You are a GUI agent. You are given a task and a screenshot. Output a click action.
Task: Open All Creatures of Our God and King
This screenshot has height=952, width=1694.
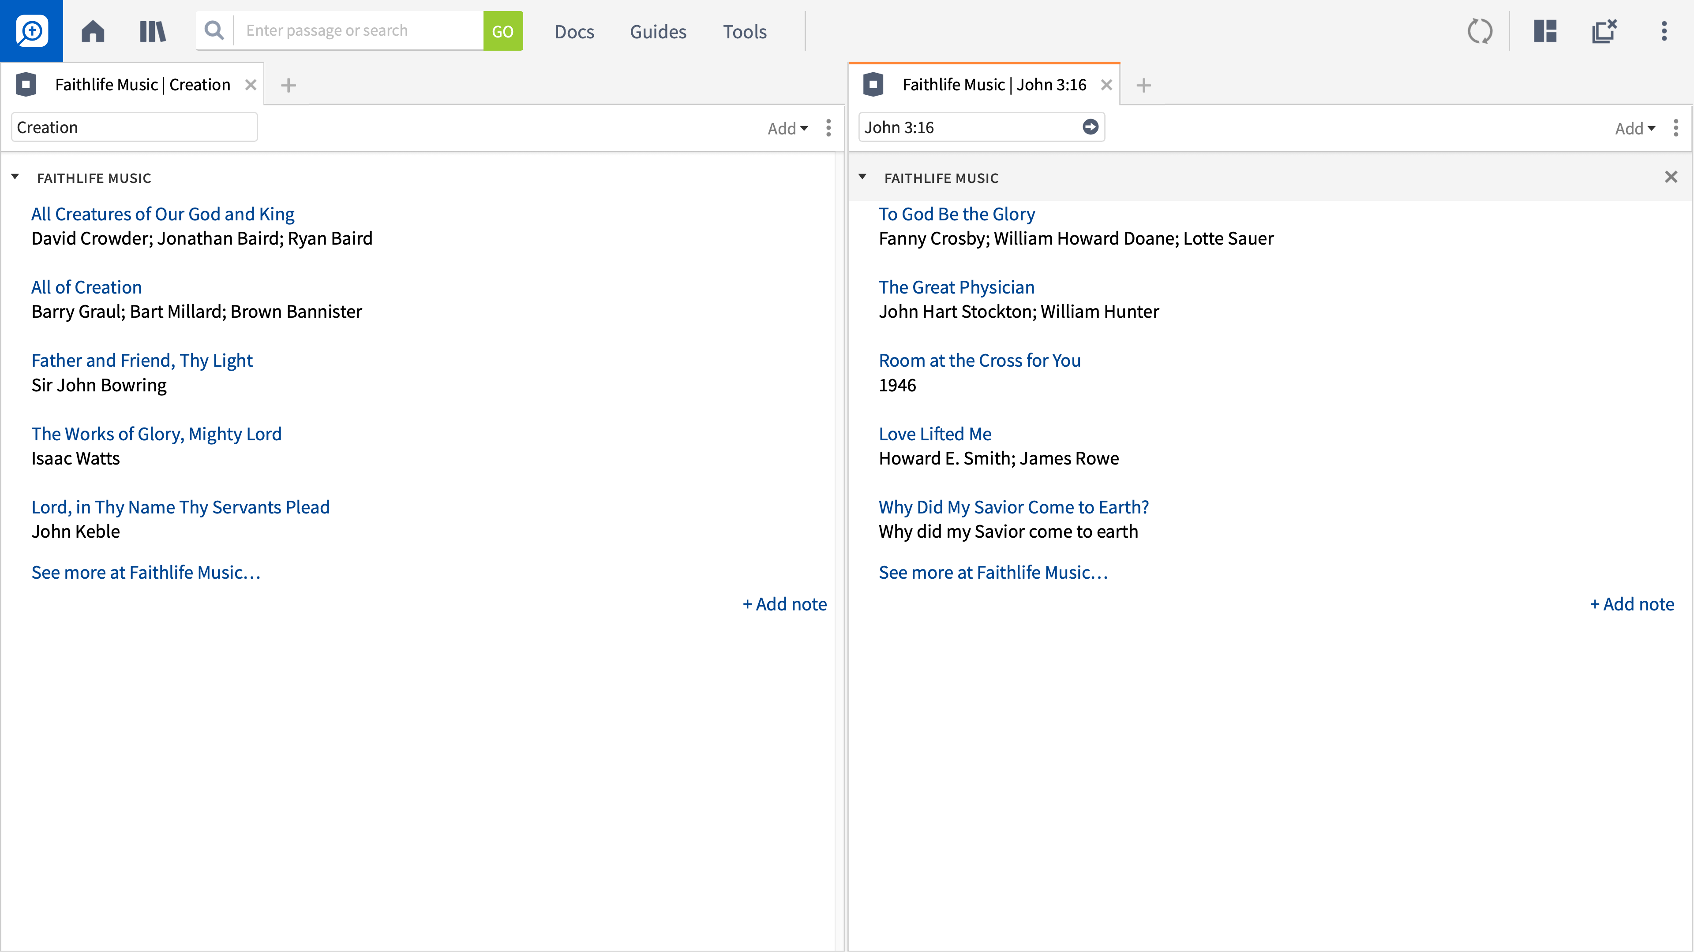click(x=163, y=214)
